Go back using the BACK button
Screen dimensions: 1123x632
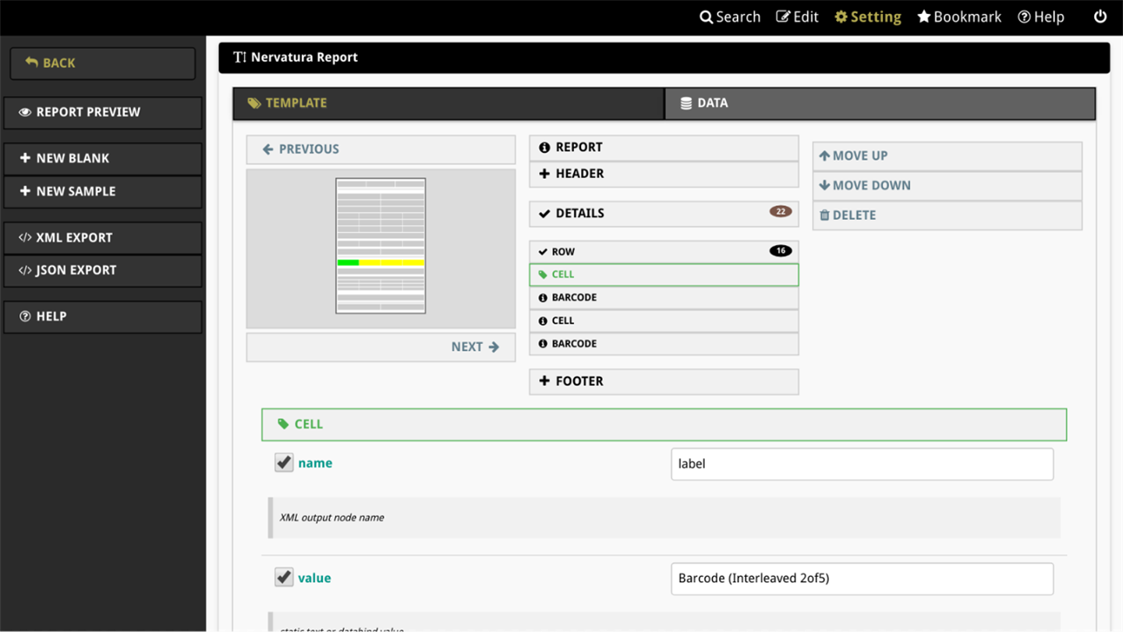pyautogui.click(x=102, y=63)
